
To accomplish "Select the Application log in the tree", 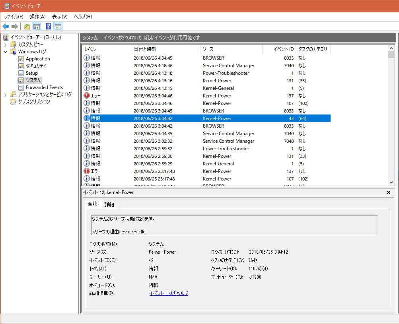I will [38, 59].
